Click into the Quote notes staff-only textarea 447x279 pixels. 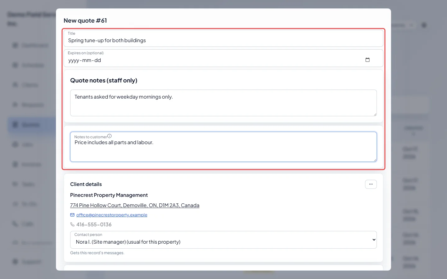click(x=223, y=103)
